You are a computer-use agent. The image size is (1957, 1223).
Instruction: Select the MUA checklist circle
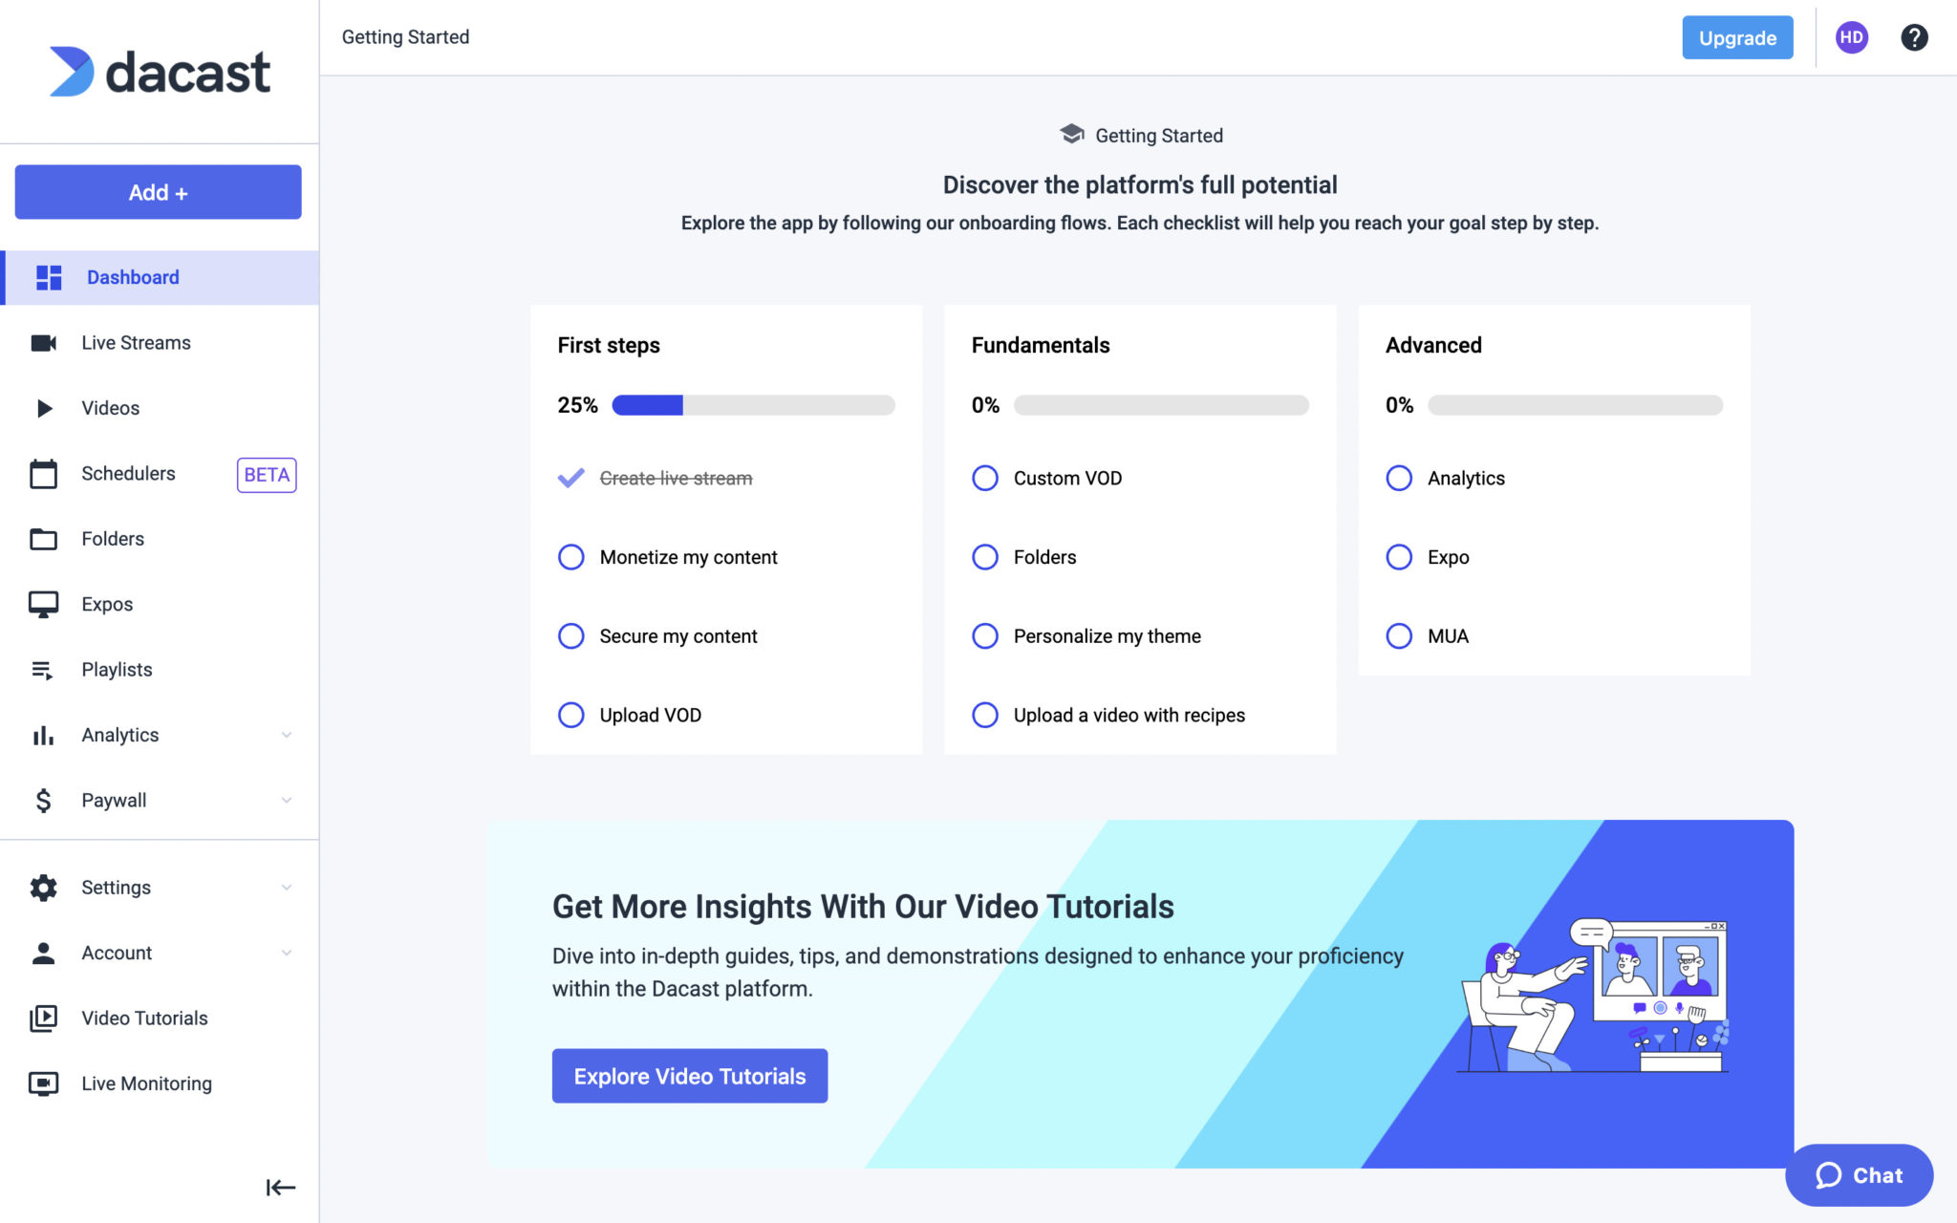[x=1399, y=636]
